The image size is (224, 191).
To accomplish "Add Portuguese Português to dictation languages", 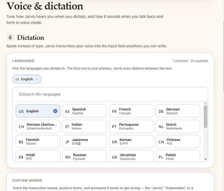I will click(x=131, y=126).
